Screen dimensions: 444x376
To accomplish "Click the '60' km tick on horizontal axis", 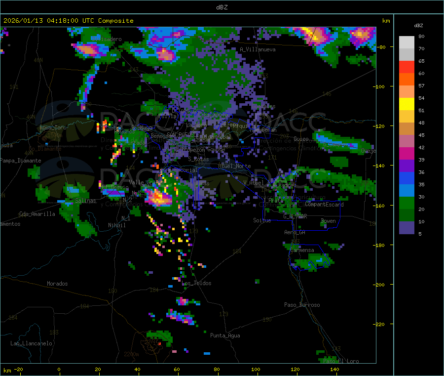I will 177,370.
